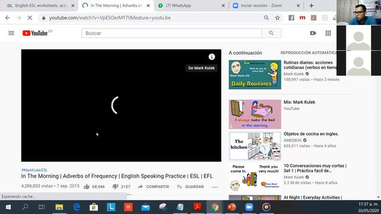
Task: Open the video info card icon
Action: pyautogui.click(x=212, y=56)
